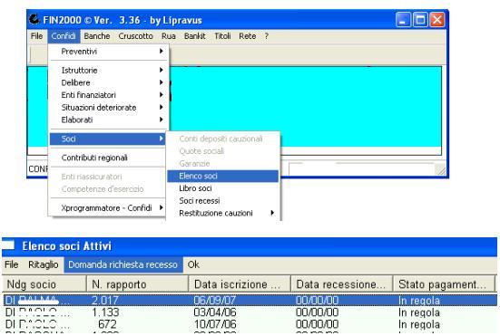Minimize the FIN2000 window

(x=404, y=20)
